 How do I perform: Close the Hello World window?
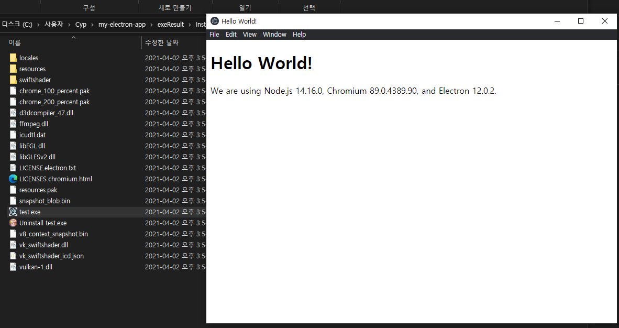click(x=604, y=21)
